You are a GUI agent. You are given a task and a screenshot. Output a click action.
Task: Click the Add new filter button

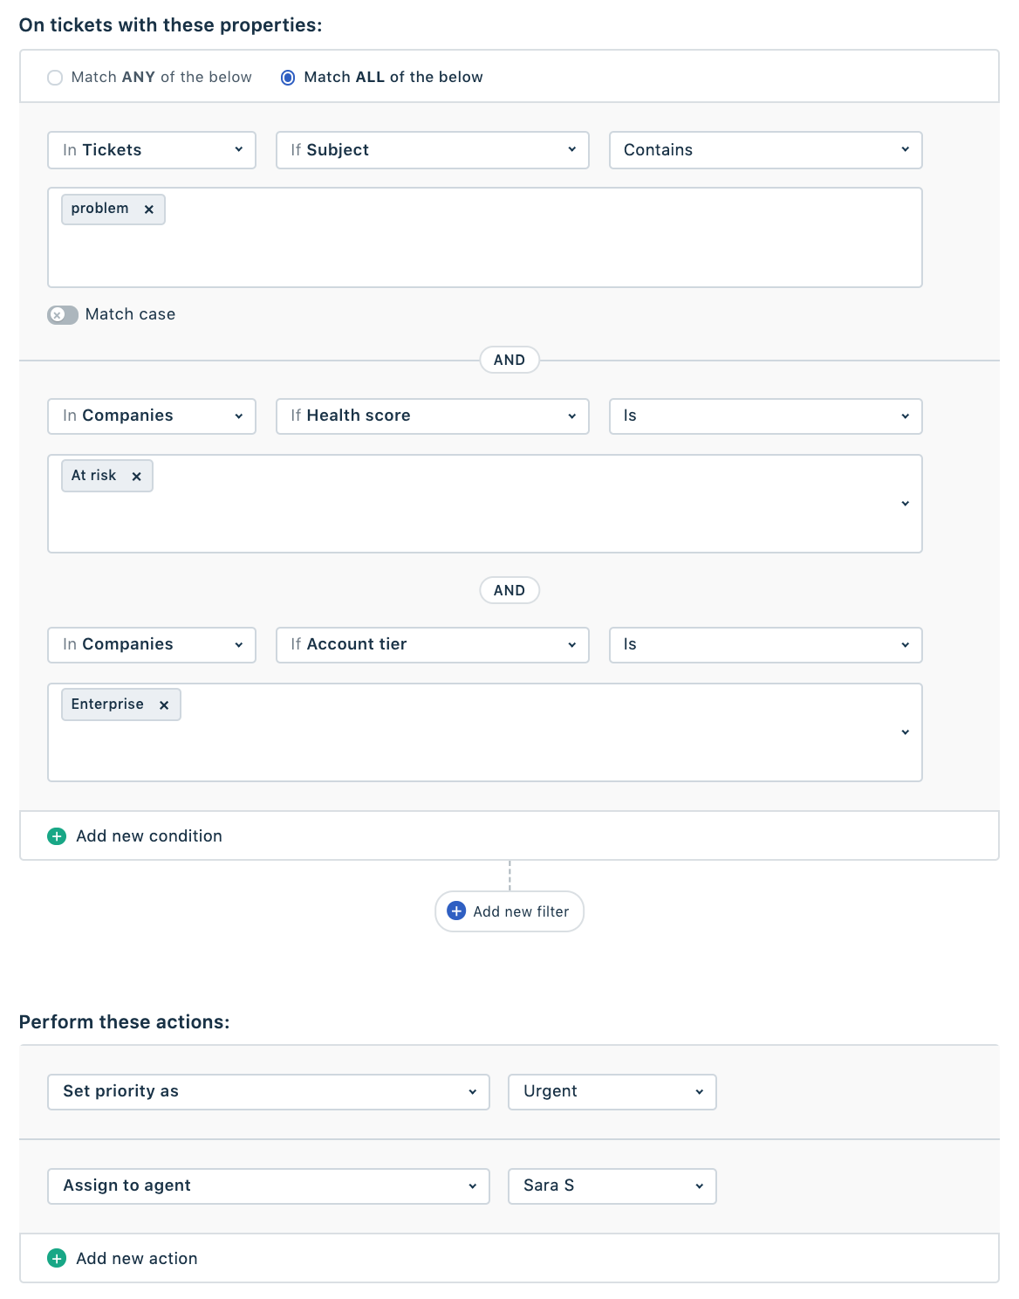pyautogui.click(x=509, y=911)
